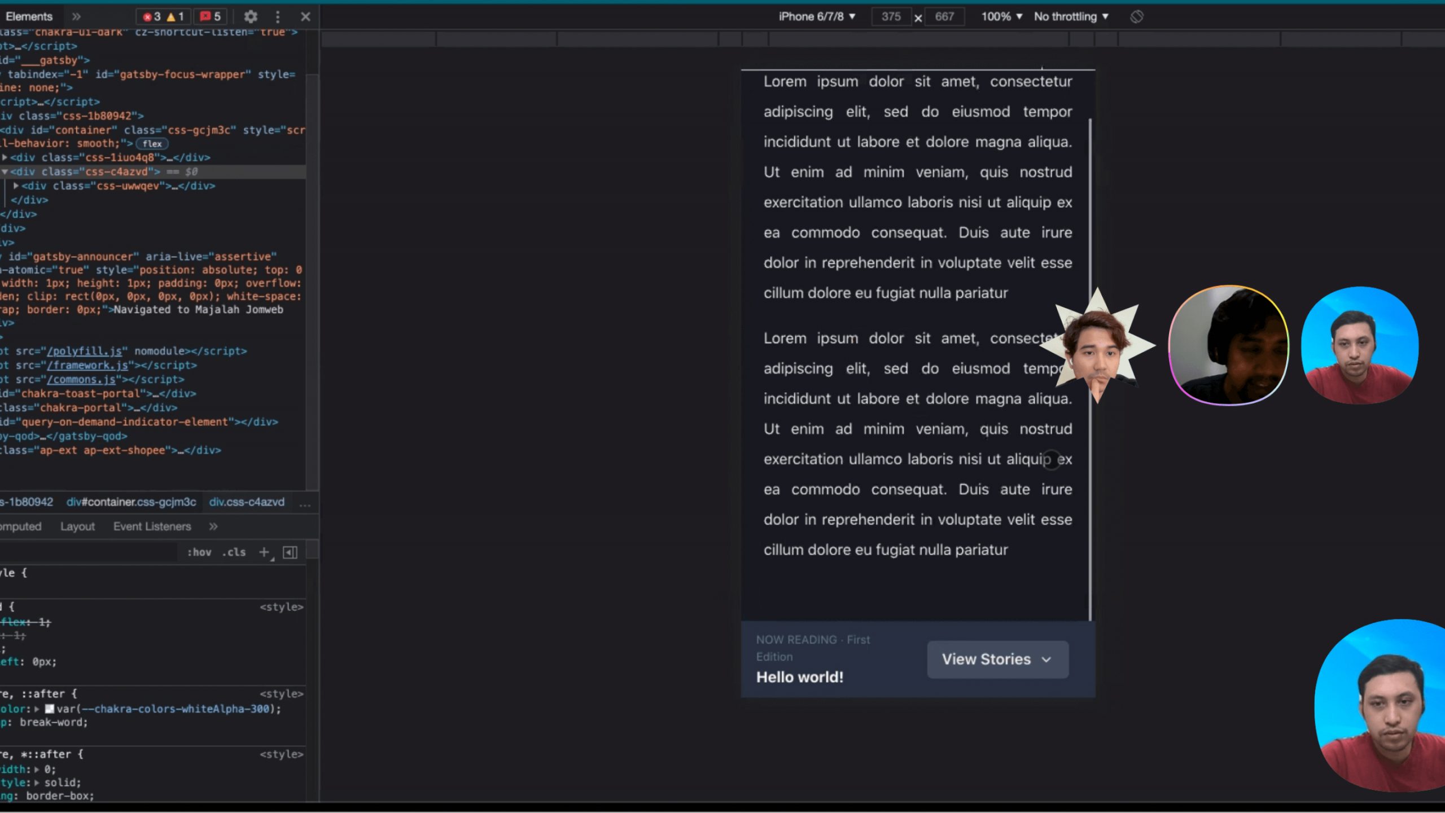This screenshot has width=1445, height=813.
Task: Open console errors count badge
Action: [x=152, y=16]
